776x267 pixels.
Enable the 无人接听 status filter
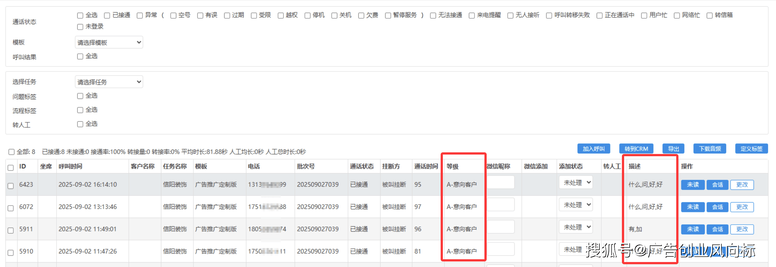tap(510, 15)
